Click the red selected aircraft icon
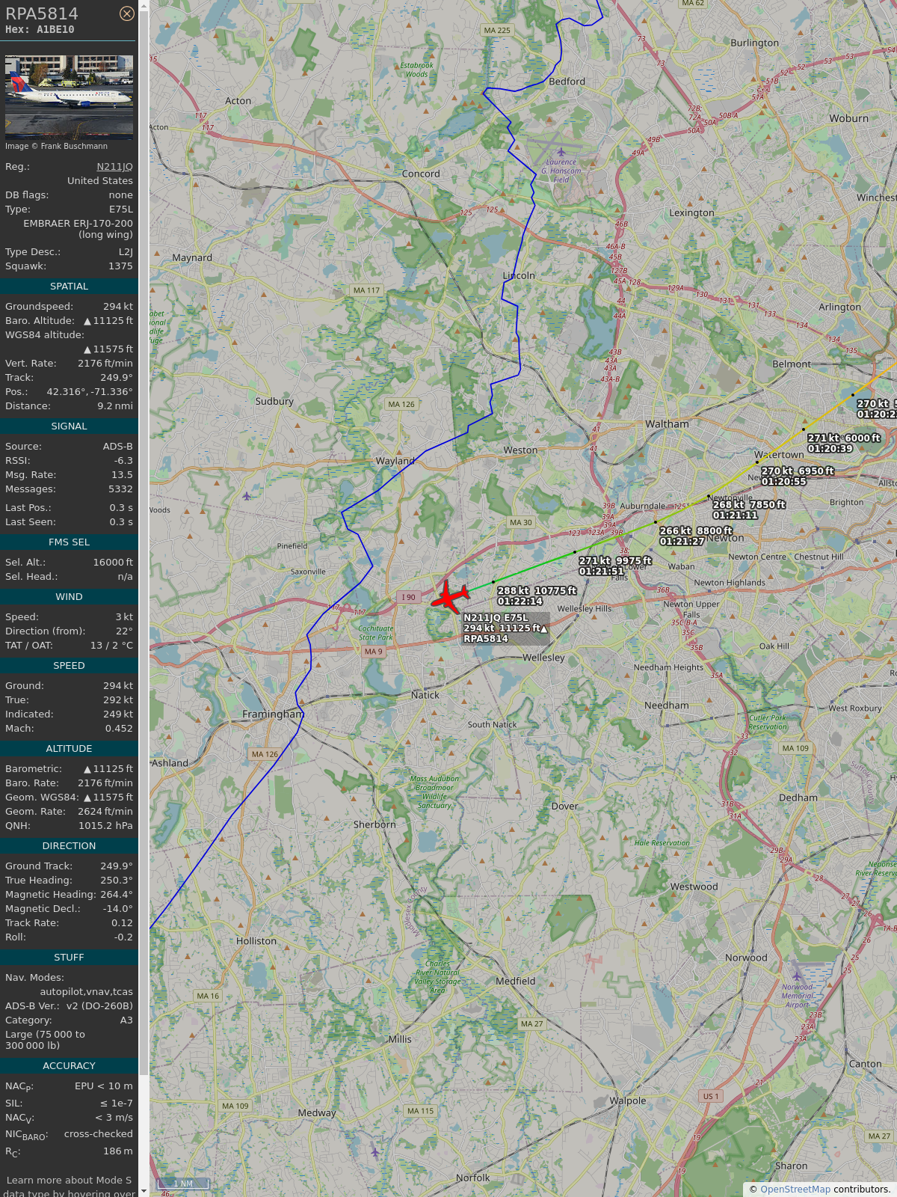Image resolution: width=897 pixels, height=1197 pixels. tap(450, 596)
